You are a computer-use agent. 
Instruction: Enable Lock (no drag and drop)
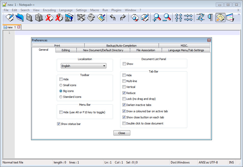click(124, 99)
